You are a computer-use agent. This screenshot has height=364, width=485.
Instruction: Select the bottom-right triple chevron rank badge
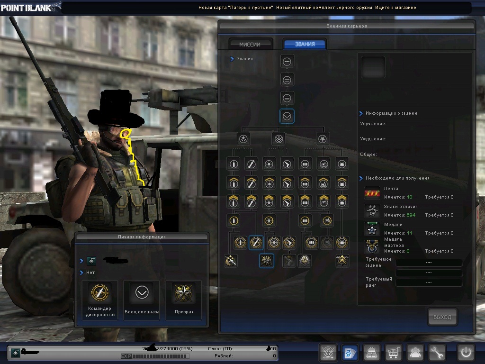(x=342, y=260)
